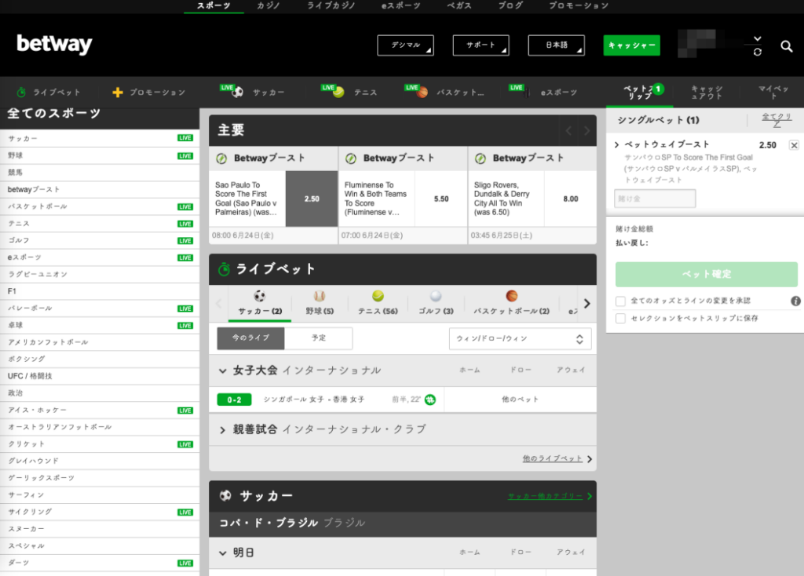This screenshot has height=576, width=804.
Task: Click the info icon next to odds change option
Action: [x=795, y=301]
